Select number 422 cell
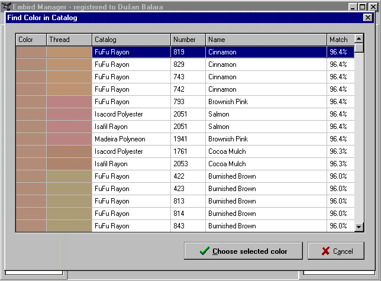Image resolution: width=381 pixels, height=281 pixels. coord(188,176)
